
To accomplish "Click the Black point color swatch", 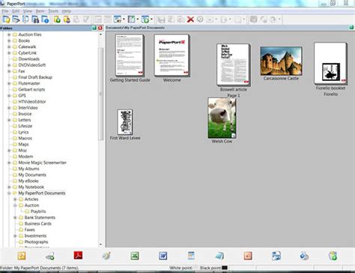I will pyautogui.click(x=225, y=268).
